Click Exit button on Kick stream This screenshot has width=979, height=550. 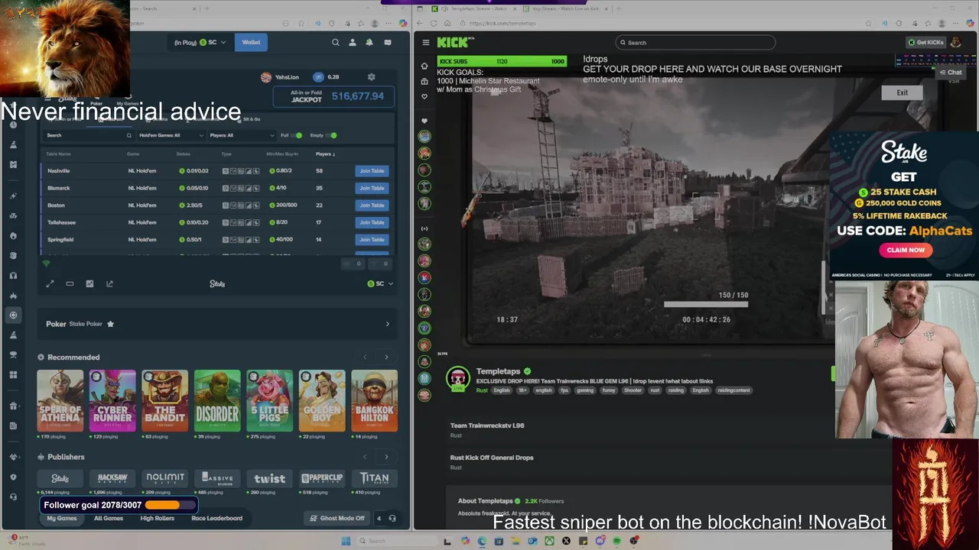pos(903,92)
